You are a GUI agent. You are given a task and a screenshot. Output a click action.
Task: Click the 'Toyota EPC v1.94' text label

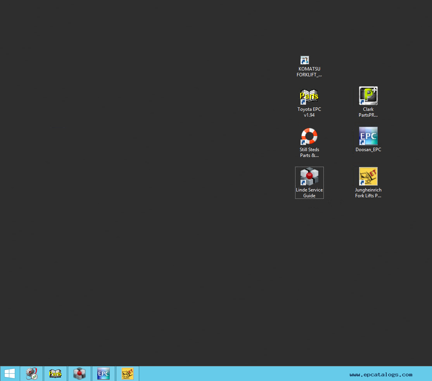pos(309,112)
